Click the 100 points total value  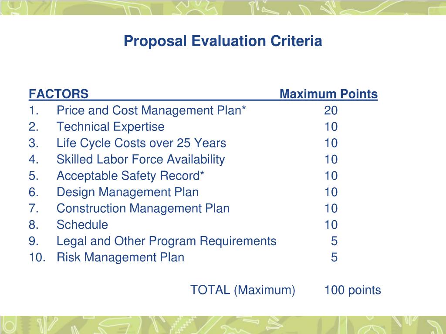352,290
